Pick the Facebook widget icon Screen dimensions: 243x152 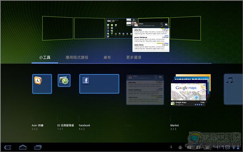click(86, 81)
